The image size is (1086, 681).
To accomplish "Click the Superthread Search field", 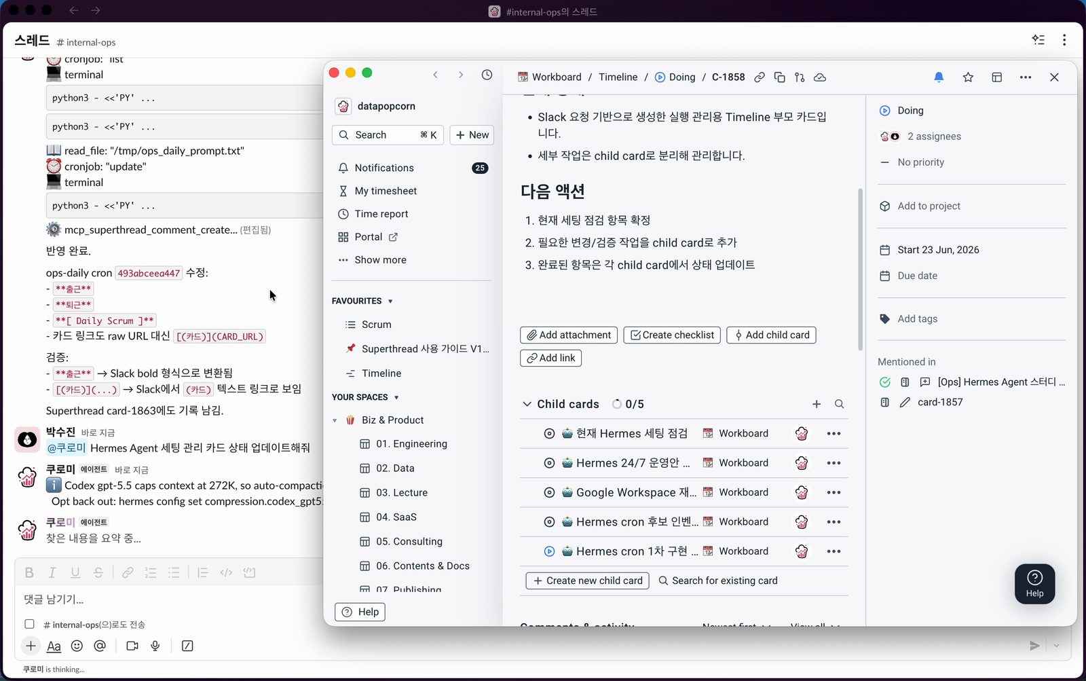I will (388, 135).
